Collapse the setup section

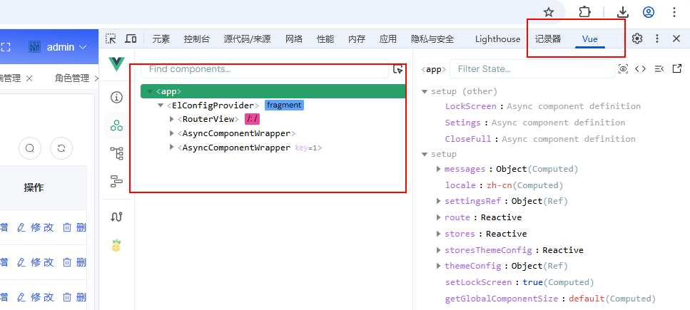[x=425, y=155]
